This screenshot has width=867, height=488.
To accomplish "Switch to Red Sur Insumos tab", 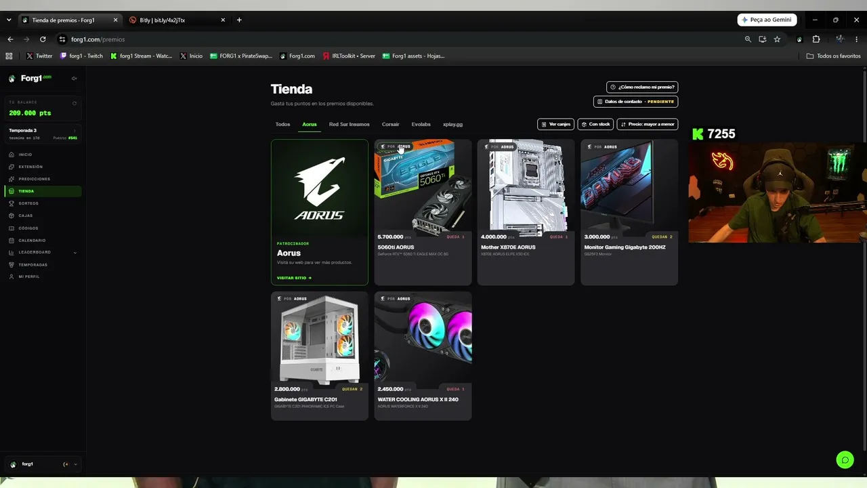I will [x=350, y=125].
